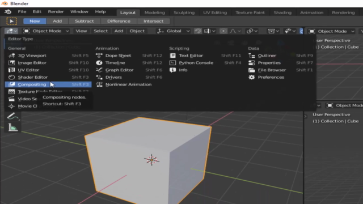Switch to Sculpting workspace tab

click(184, 12)
